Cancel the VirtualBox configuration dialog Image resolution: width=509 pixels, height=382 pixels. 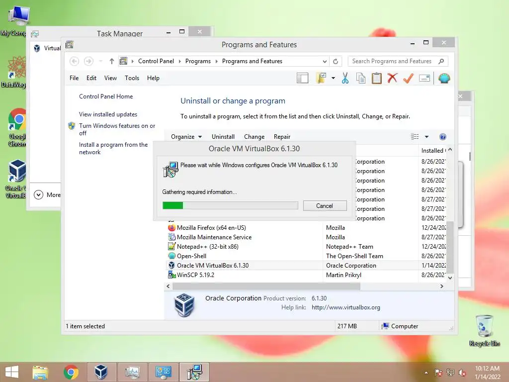pyautogui.click(x=325, y=205)
